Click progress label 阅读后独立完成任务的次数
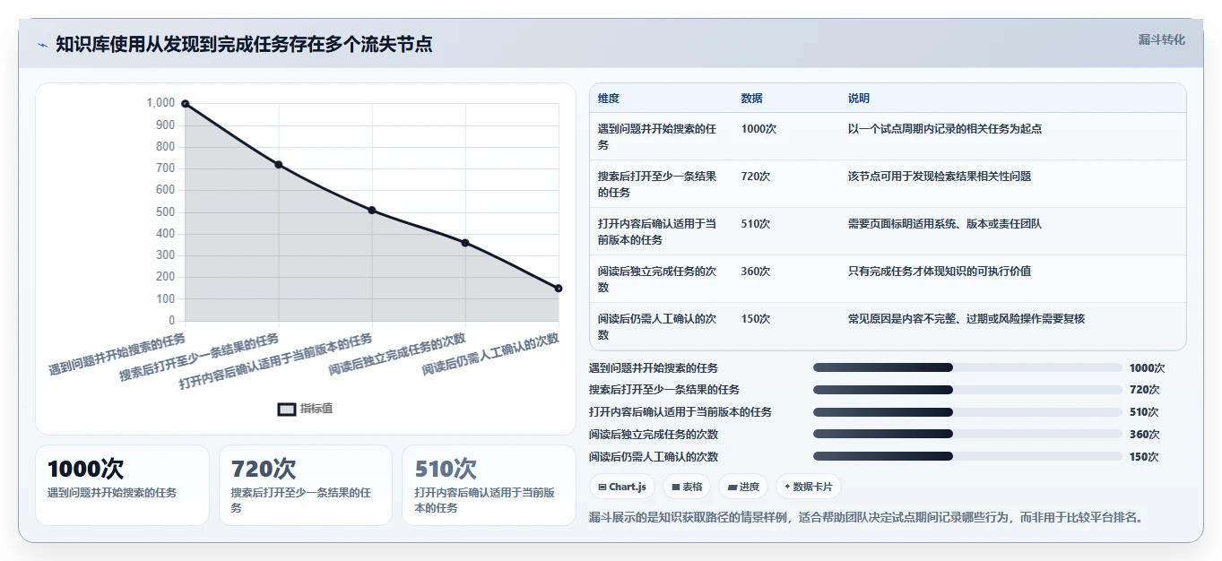The width and height of the screenshot is (1222, 561). click(654, 435)
